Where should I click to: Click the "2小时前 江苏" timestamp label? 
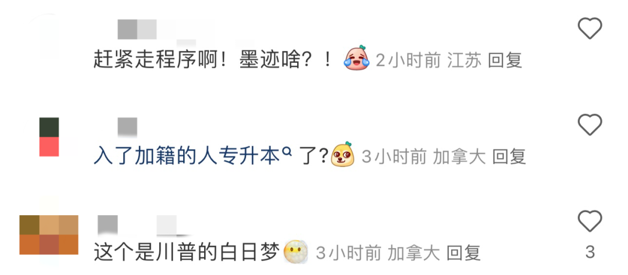pyautogui.click(x=429, y=60)
